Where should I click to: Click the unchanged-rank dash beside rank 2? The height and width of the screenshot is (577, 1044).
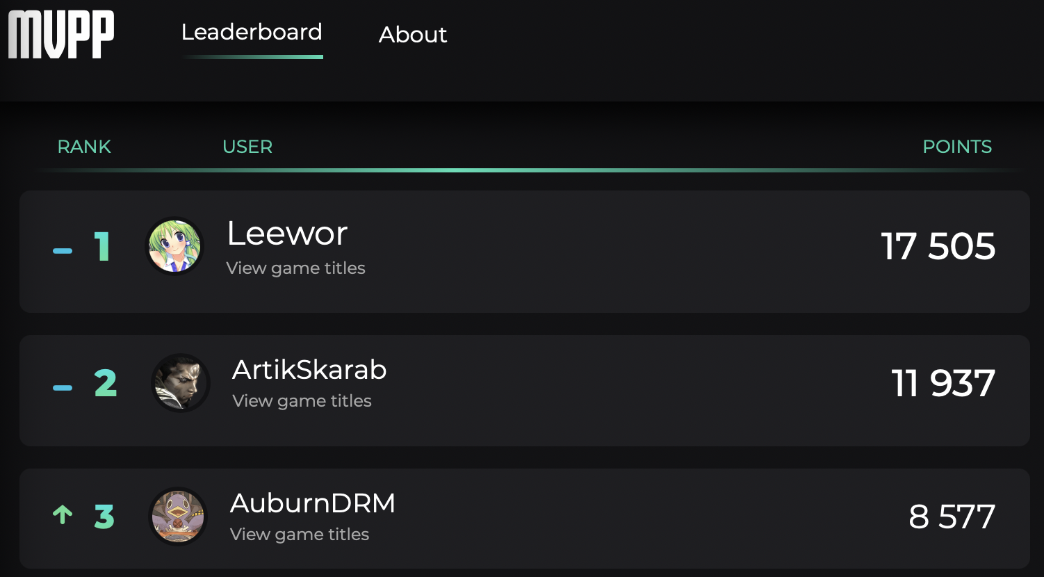(63, 388)
